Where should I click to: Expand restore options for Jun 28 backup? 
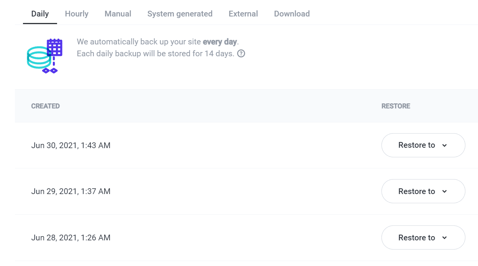[x=444, y=238]
